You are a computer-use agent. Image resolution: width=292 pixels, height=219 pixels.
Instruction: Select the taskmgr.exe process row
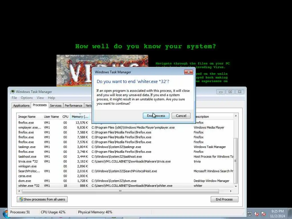[x=125, y=147]
